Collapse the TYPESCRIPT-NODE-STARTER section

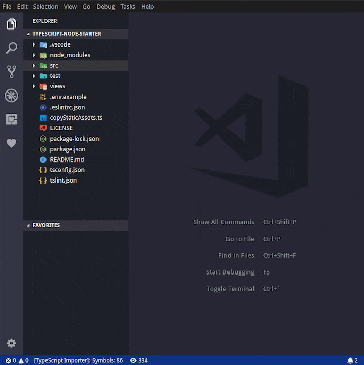click(75, 34)
